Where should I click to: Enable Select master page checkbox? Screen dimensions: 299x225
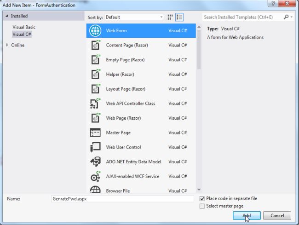[202, 206]
